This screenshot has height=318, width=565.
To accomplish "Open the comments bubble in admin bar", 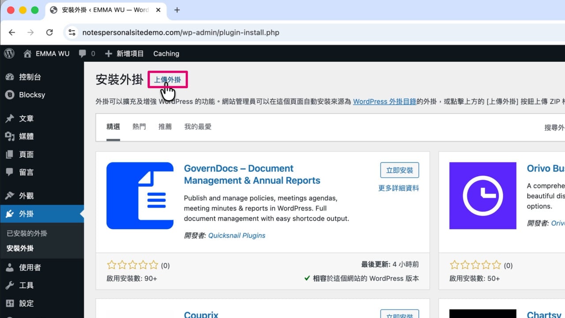I will pos(87,53).
